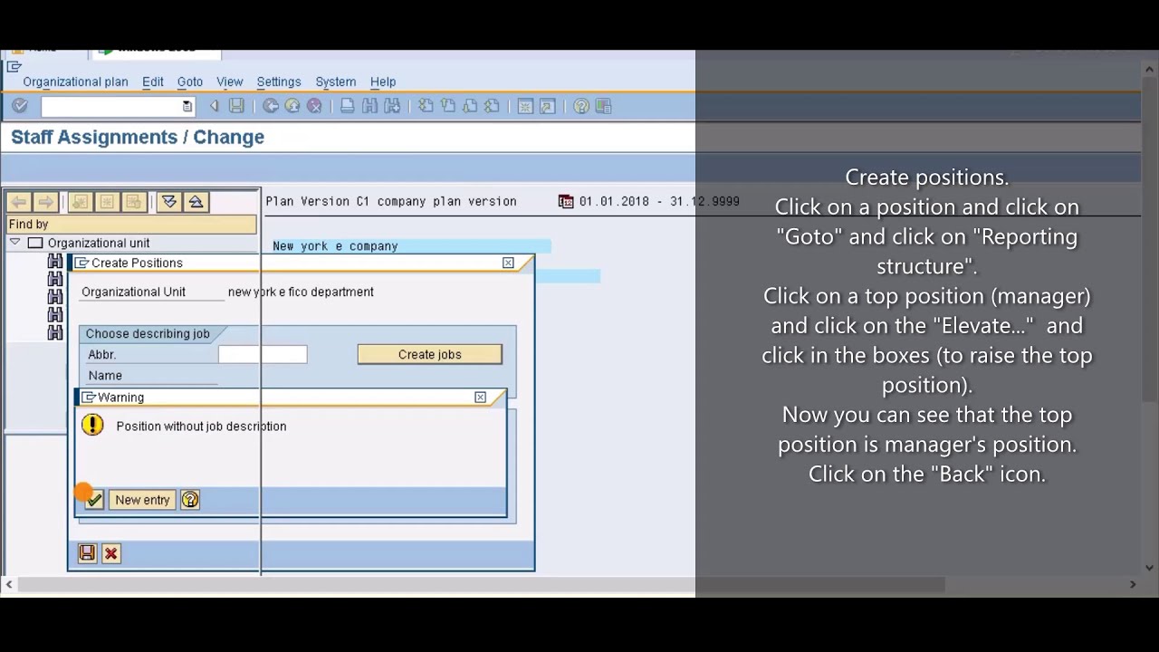Click the vertical scrollbar down arrow
Viewport: 1159px width, 652px height.
pyautogui.click(x=1150, y=568)
